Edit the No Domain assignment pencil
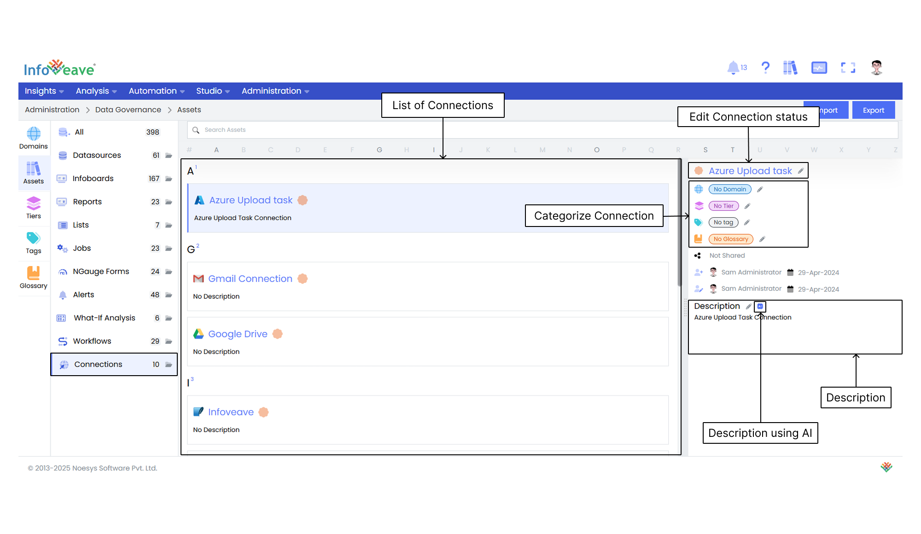Image resolution: width=921 pixels, height=534 pixels. tap(760, 189)
